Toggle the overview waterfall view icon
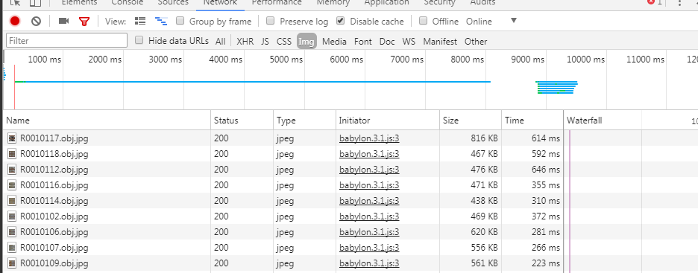Screen dimensions: 698x273 (160, 21)
